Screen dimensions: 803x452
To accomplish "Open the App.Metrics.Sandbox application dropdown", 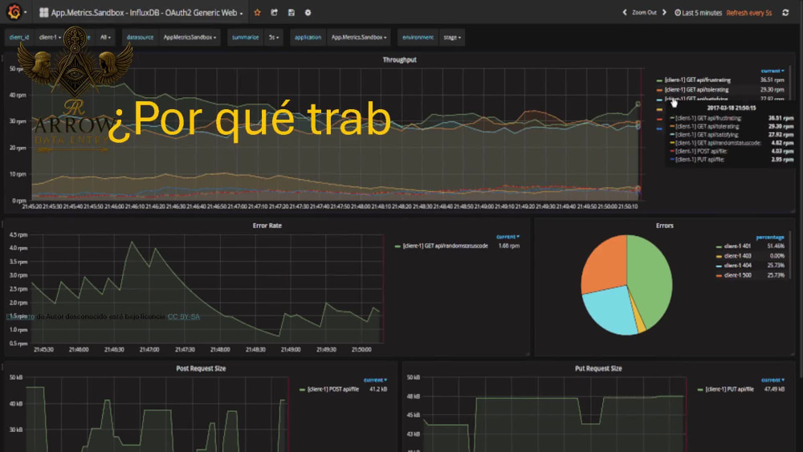I will pos(358,38).
